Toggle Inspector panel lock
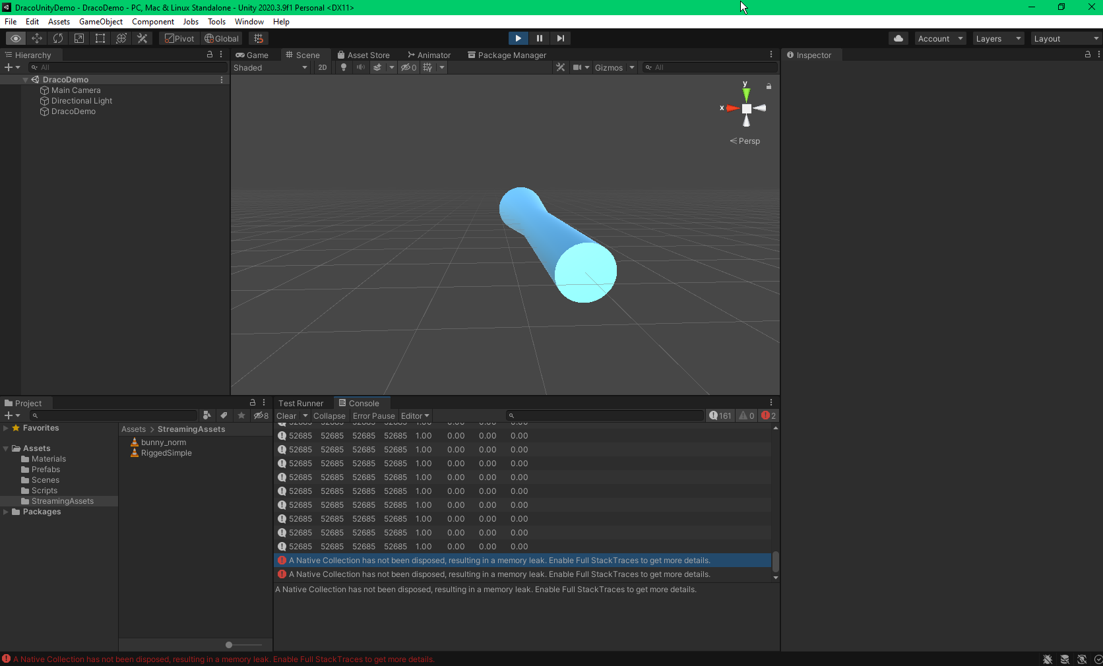The image size is (1103, 666). point(1088,55)
